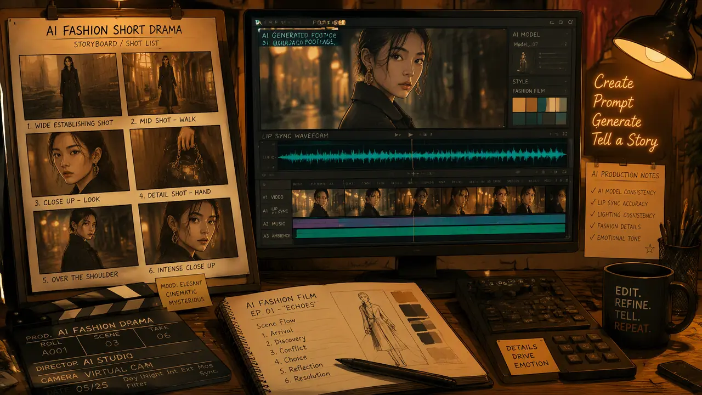
Task: Select the A1 LIP SYNC track header
Action: click(275, 210)
